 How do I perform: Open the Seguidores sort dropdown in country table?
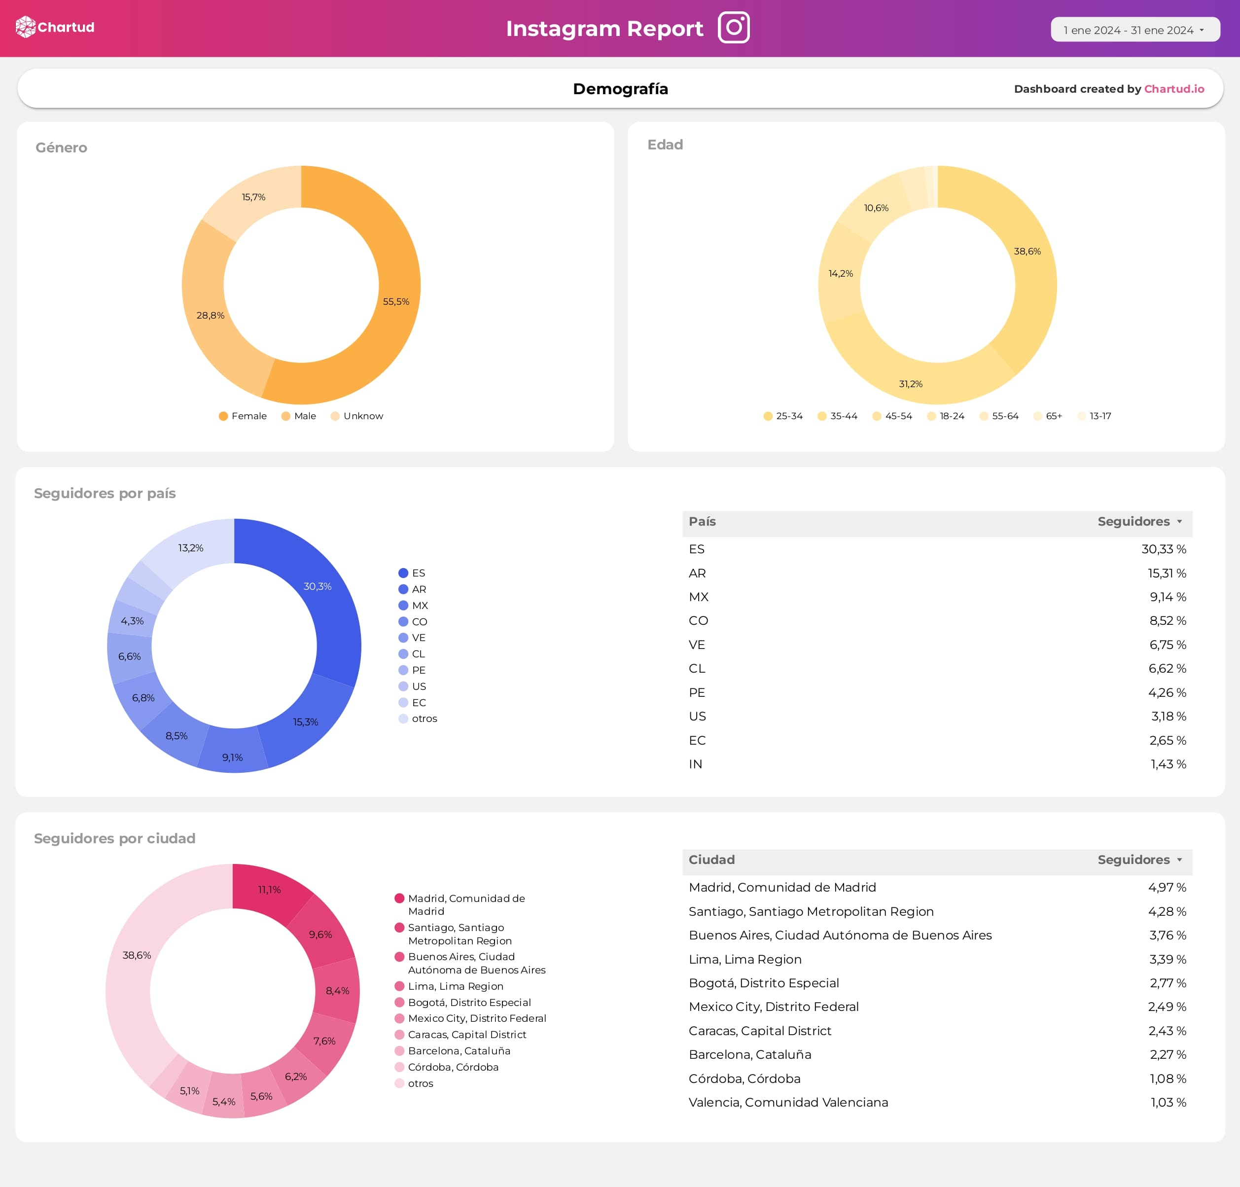click(x=1180, y=521)
